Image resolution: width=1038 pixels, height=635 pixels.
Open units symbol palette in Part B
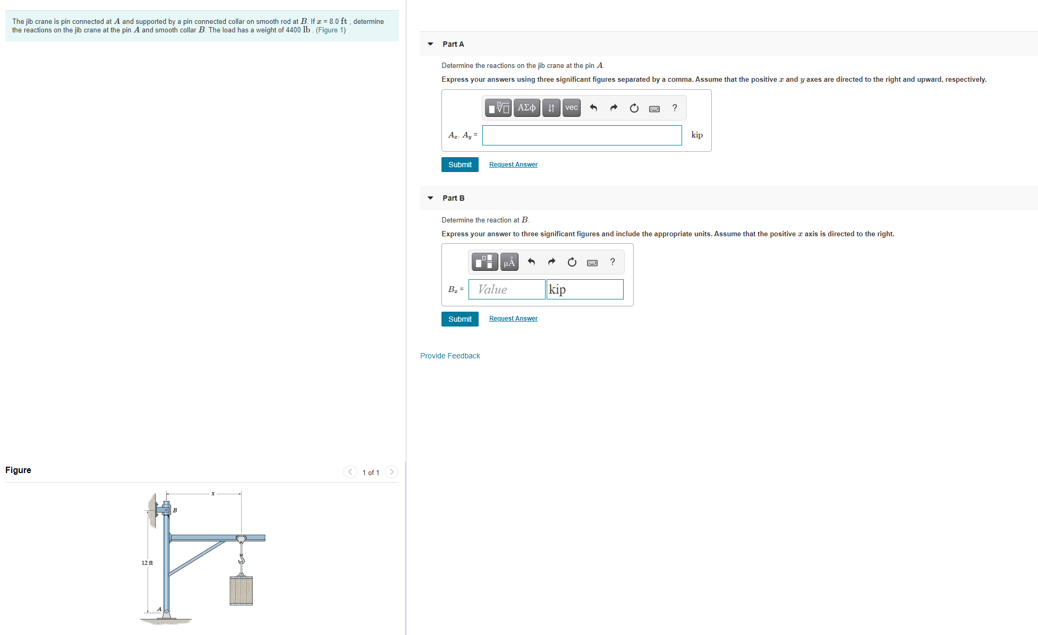[509, 262]
